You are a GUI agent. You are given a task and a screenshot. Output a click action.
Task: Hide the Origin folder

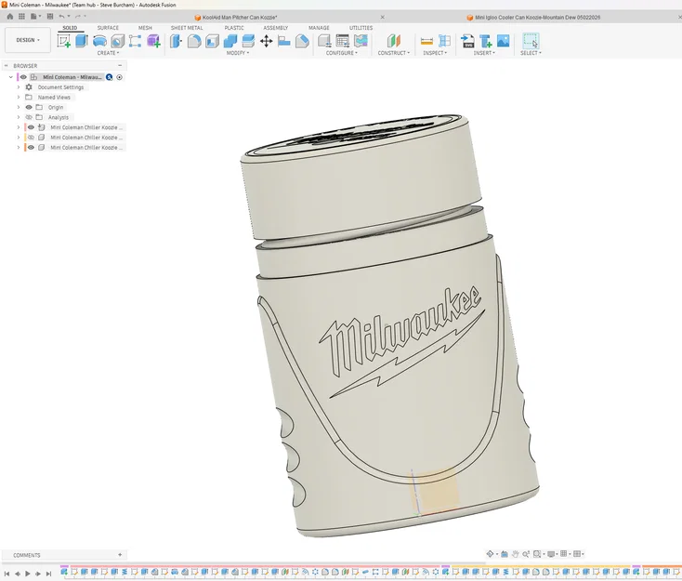point(29,107)
